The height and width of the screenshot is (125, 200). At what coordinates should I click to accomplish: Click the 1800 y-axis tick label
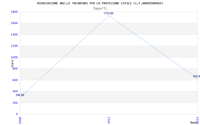click(14, 12)
